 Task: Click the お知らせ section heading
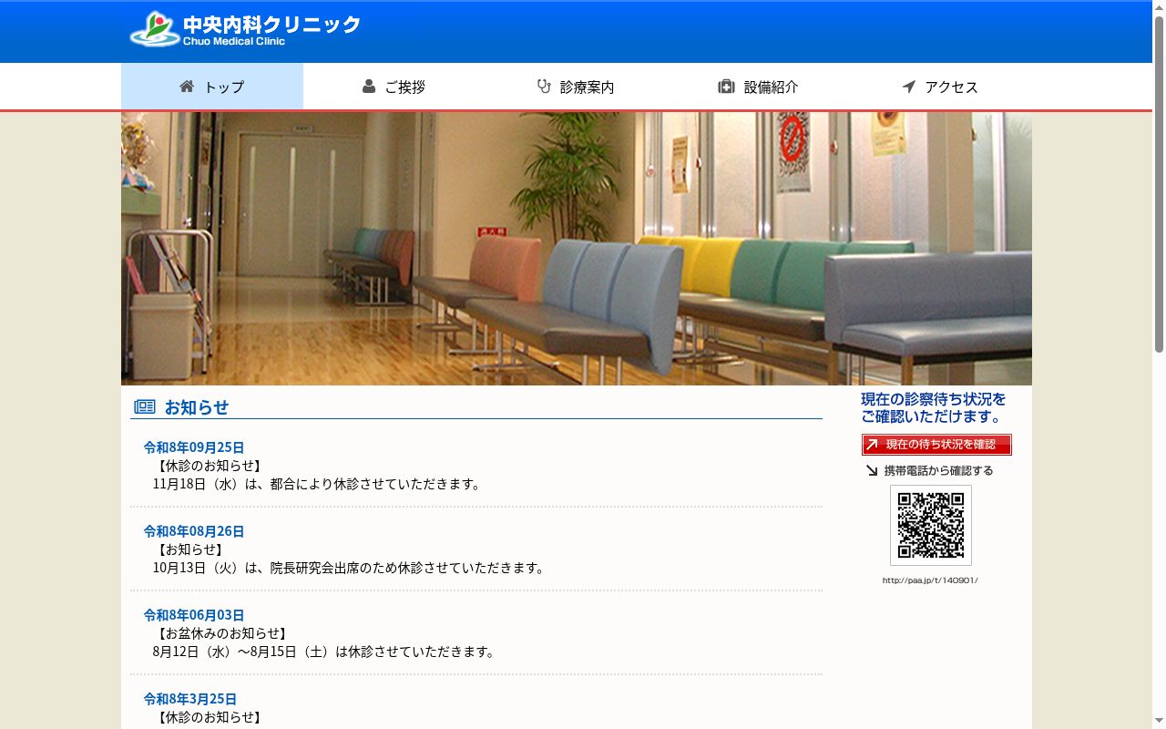tap(197, 407)
